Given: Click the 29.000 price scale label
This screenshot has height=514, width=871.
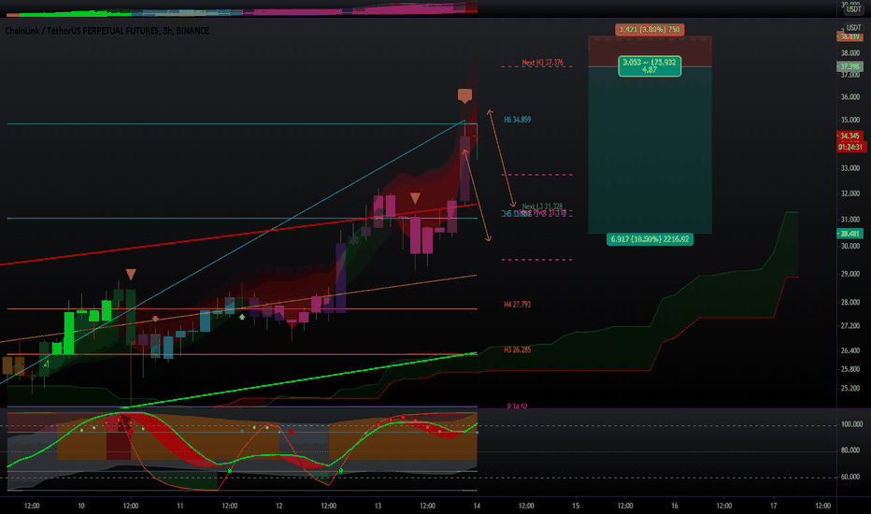Looking at the screenshot, I should click(850, 275).
